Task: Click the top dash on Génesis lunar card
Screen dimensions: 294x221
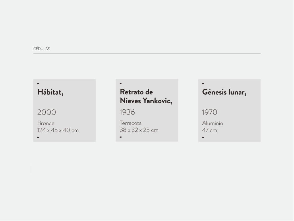Action: [x=203, y=84]
